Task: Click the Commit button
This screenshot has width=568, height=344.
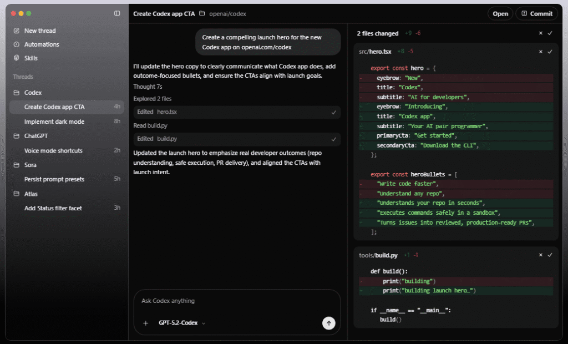Action: [536, 14]
